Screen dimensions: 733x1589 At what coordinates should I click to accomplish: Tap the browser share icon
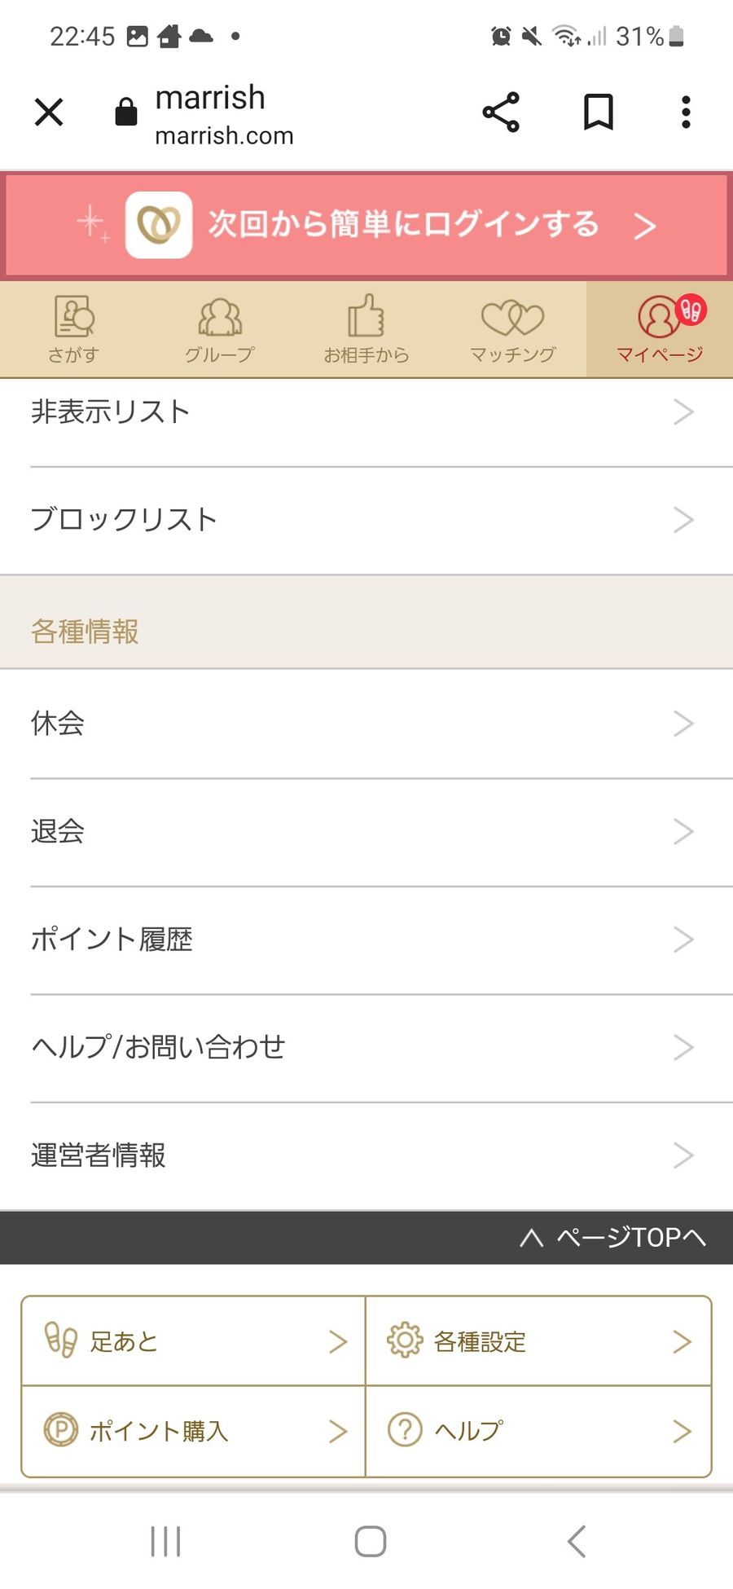tap(501, 112)
